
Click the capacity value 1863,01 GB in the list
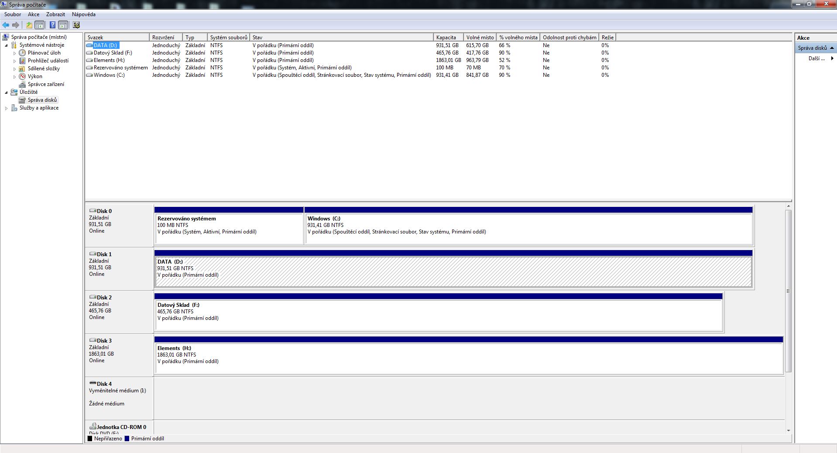pos(449,60)
